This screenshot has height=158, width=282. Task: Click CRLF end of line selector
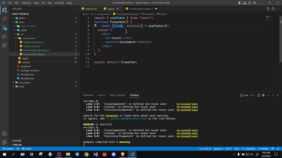click(237, 149)
